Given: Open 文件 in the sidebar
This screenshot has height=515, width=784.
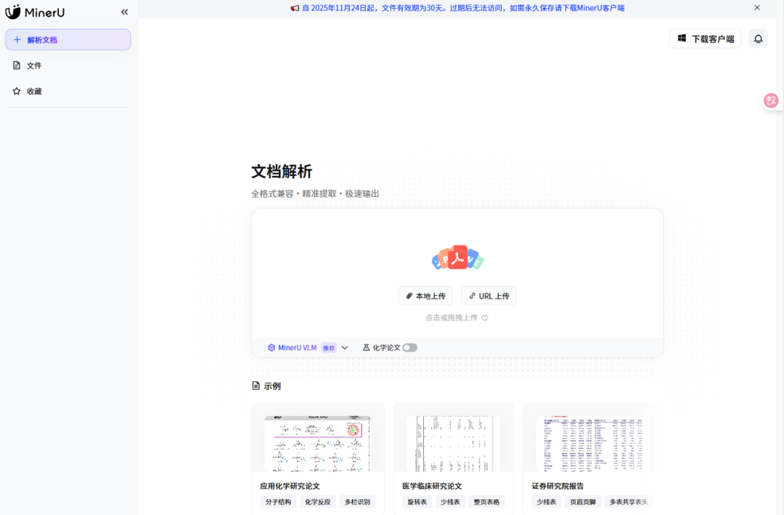Looking at the screenshot, I should point(34,65).
